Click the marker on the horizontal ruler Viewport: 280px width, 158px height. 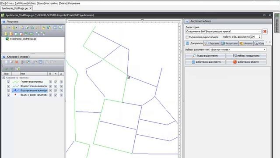[142, 20]
